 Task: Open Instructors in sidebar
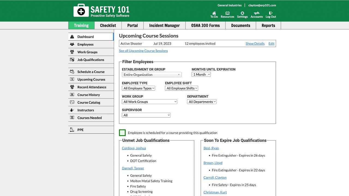(91, 110)
